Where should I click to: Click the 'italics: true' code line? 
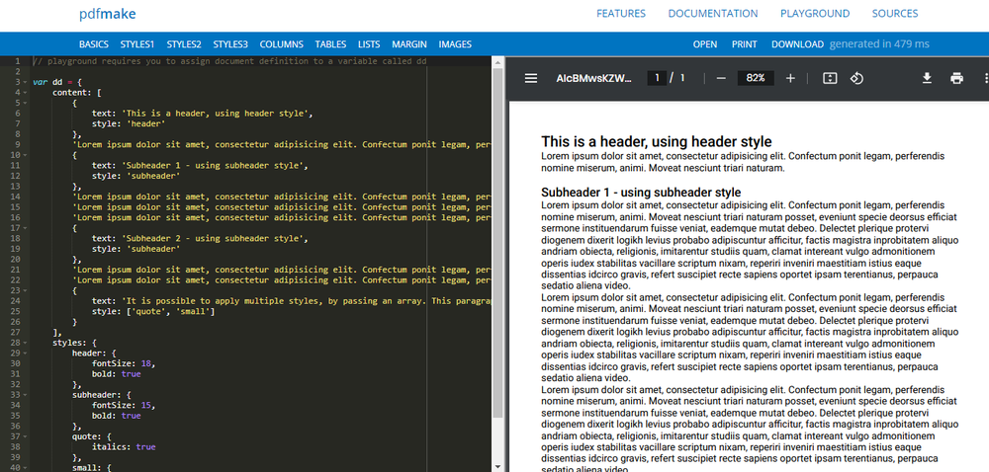coord(124,447)
